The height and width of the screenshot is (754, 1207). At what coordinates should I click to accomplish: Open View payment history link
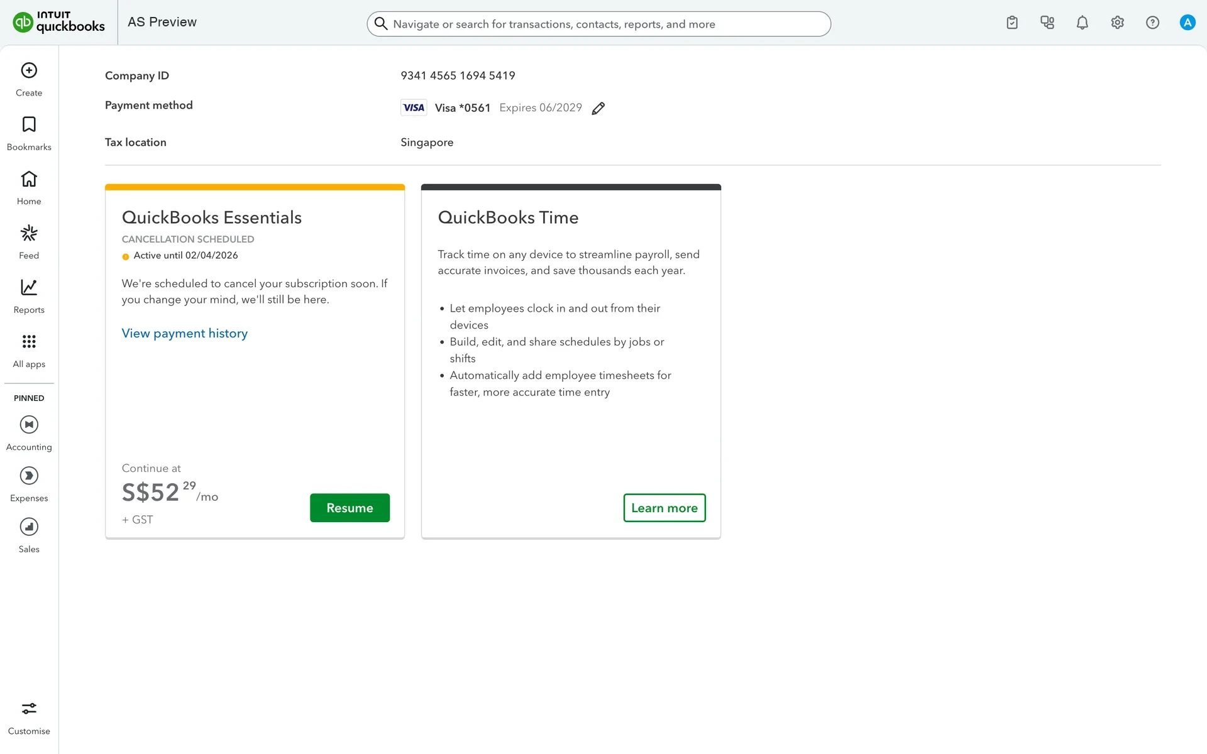pyautogui.click(x=185, y=333)
